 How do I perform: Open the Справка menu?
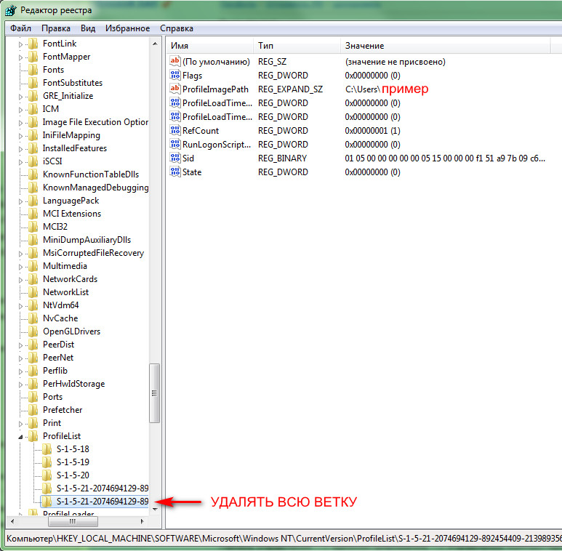pyautogui.click(x=177, y=28)
